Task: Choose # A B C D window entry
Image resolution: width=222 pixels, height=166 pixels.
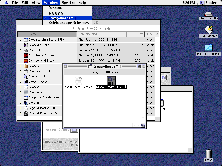Action: click(x=67, y=14)
